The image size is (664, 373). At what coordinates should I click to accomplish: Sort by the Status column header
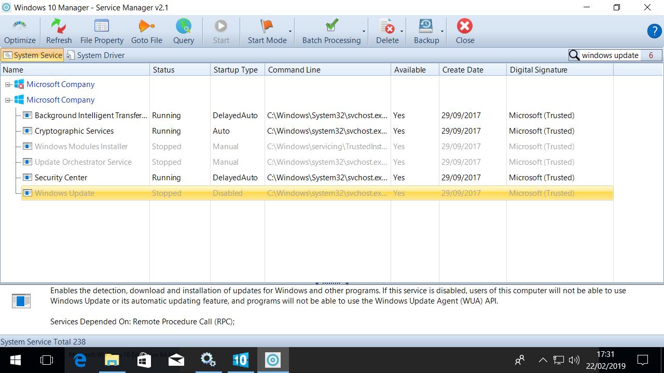(180, 70)
